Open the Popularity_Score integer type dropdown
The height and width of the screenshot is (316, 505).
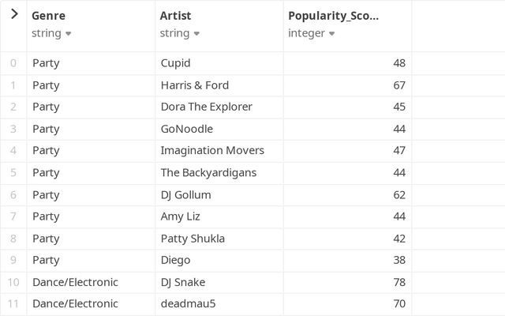tap(331, 33)
